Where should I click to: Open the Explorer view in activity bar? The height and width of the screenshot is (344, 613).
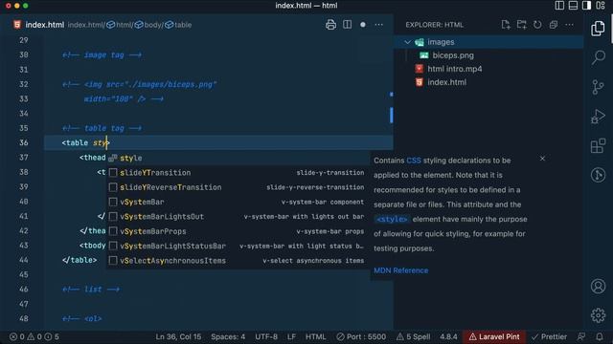click(598, 29)
